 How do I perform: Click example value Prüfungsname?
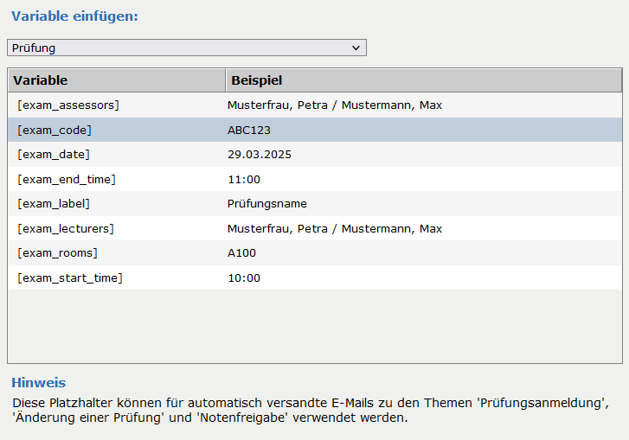coord(266,204)
